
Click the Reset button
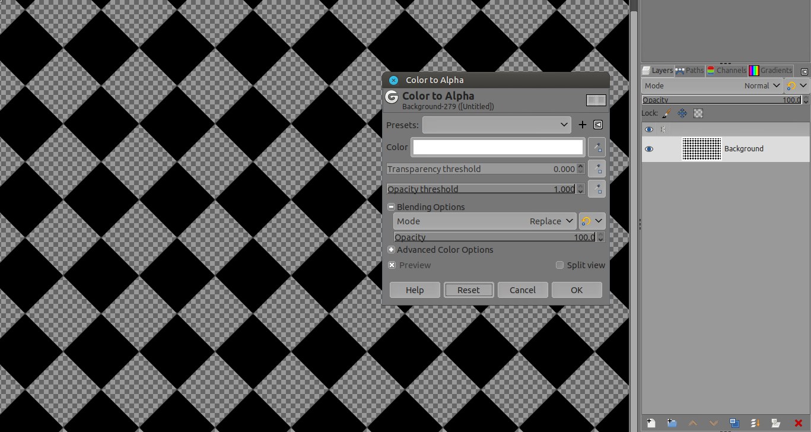coord(469,290)
